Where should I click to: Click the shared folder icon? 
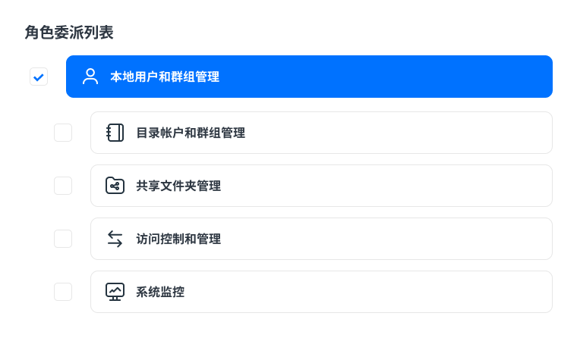pos(115,186)
